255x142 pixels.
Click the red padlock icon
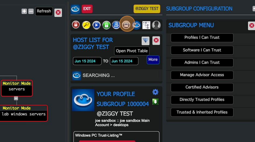click(76, 25)
